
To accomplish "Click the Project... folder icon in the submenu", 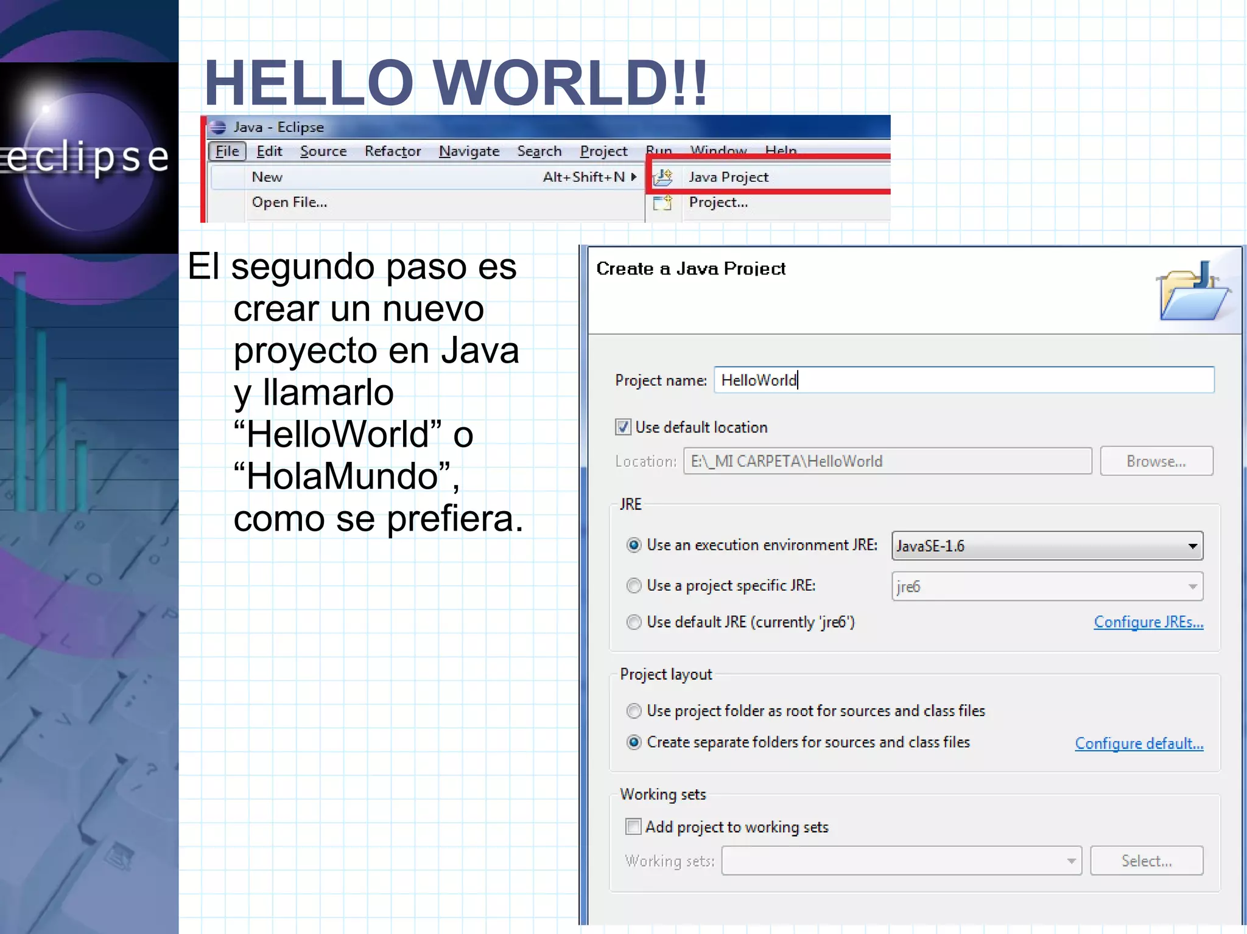I will point(662,202).
